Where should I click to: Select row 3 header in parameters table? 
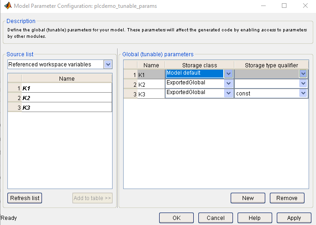(x=130, y=94)
